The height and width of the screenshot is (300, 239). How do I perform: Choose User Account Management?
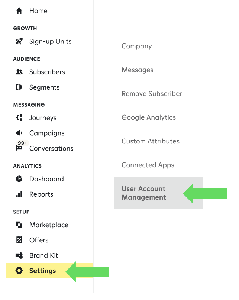pos(144,193)
